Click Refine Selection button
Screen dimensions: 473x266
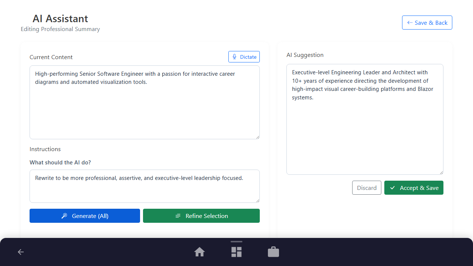201,216
